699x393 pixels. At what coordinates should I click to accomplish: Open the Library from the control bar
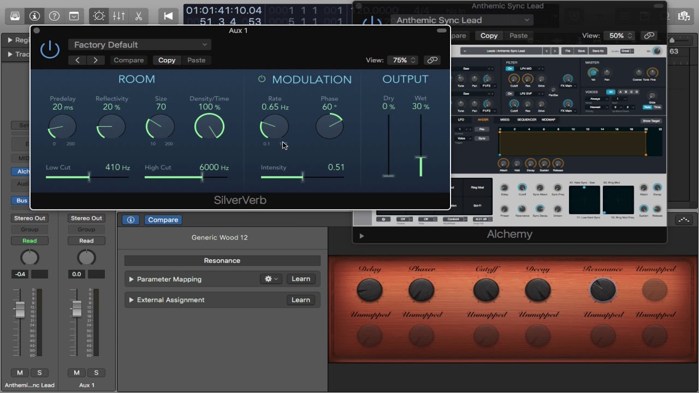click(15, 16)
